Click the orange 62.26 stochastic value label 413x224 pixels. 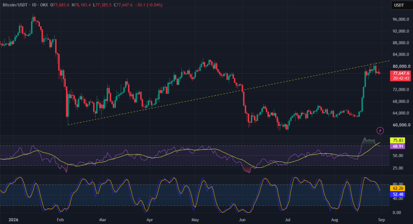(x=397, y=188)
